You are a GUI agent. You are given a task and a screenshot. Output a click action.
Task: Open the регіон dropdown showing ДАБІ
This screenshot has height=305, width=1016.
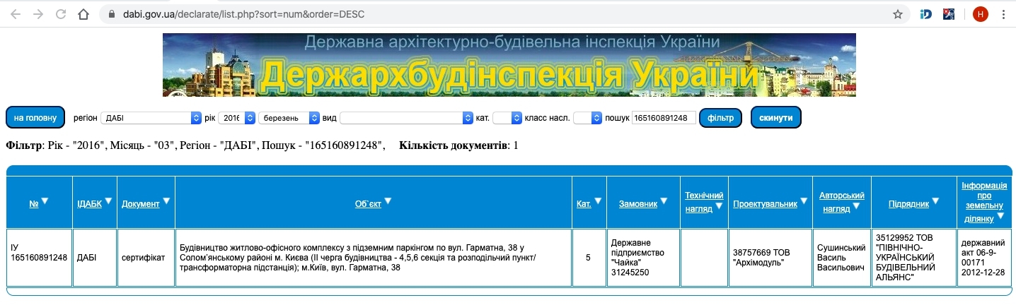[x=151, y=118]
